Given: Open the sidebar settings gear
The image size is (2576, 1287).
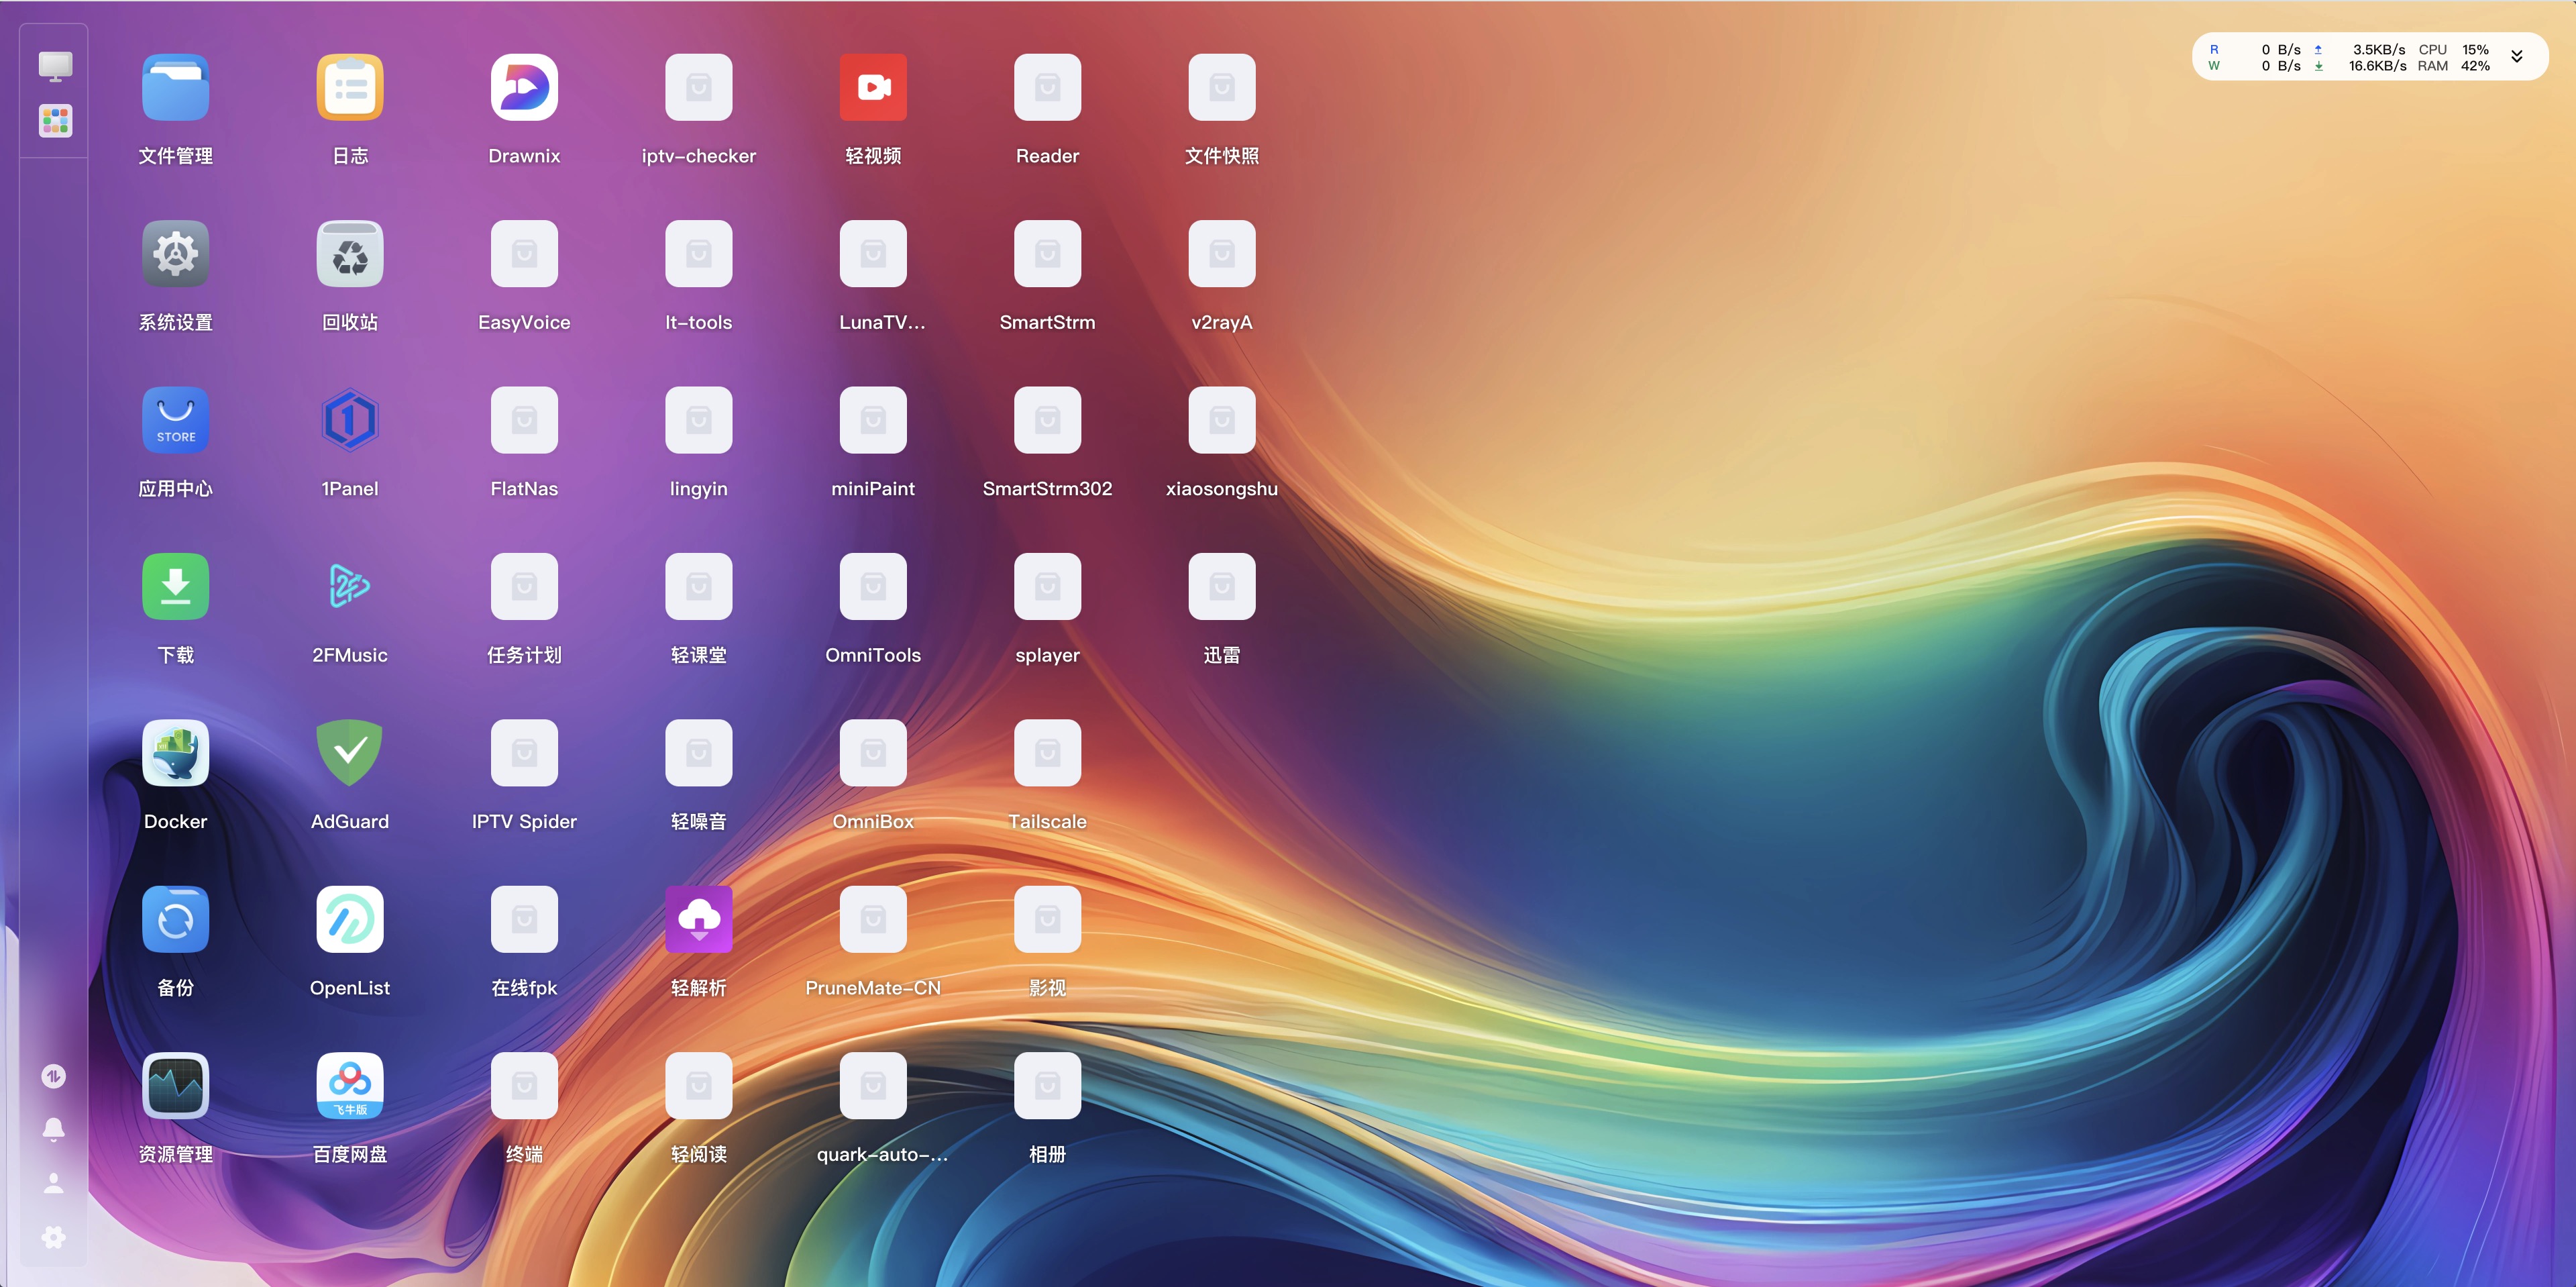Looking at the screenshot, I should point(54,1237).
